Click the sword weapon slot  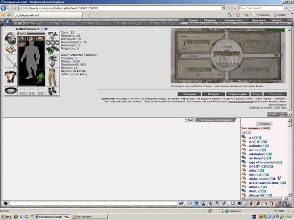10,61
